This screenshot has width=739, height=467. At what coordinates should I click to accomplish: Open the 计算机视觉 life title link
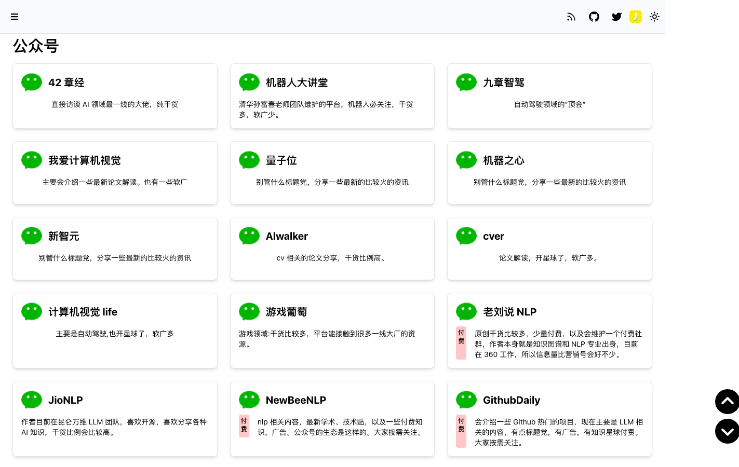pyautogui.click(x=83, y=312)
